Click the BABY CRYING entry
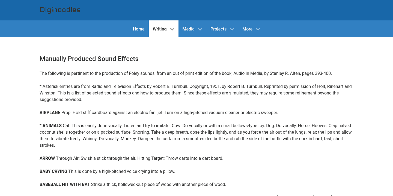 107,171
